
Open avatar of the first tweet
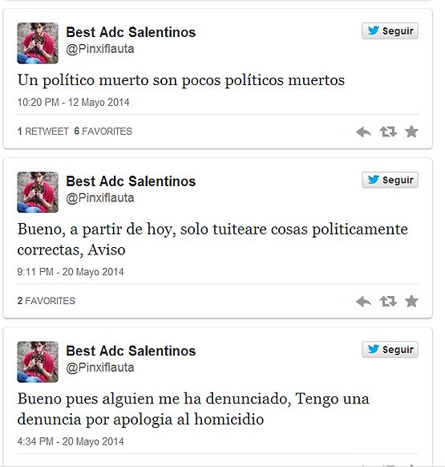(x=38, y=43)
